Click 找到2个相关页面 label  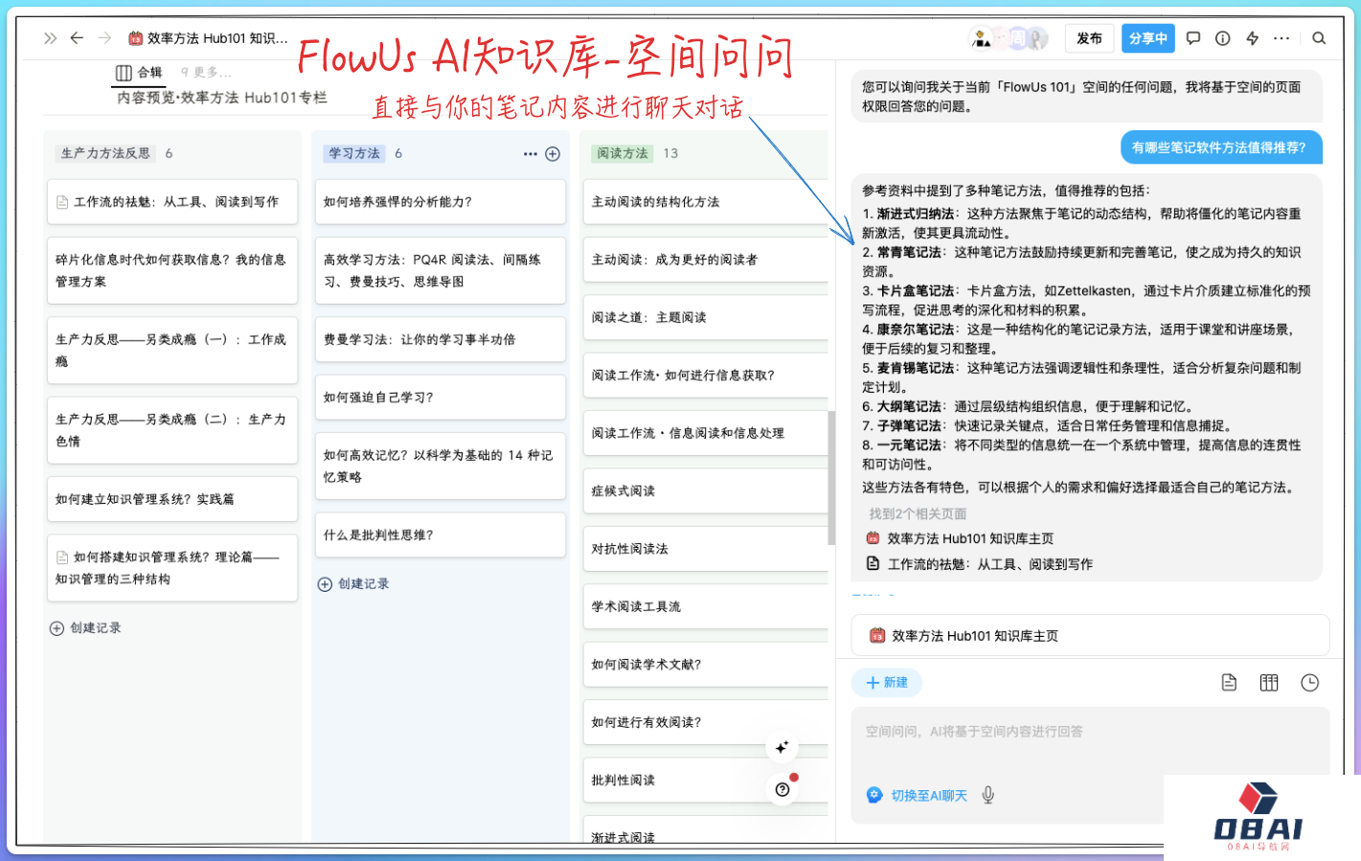(918, 514)
